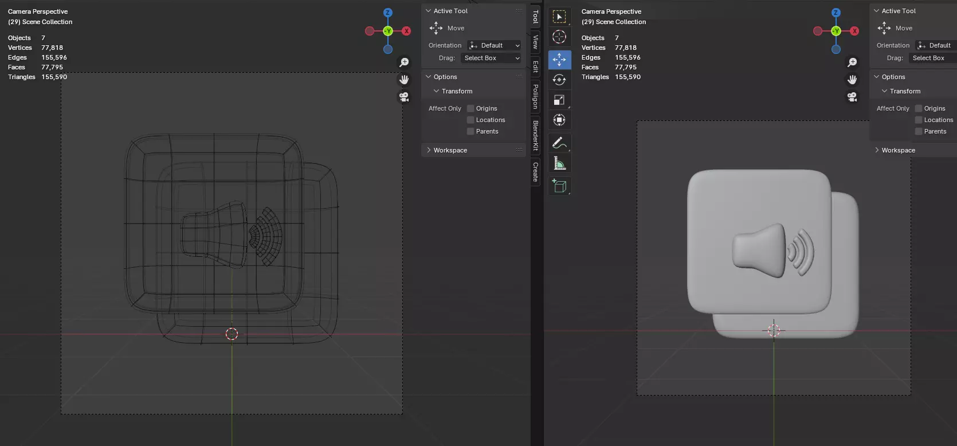The height and width of the screenshot is (446, 957).
Task: Select the Cursor tool in right viewport toolbar
Action: (x=559, y=37)
